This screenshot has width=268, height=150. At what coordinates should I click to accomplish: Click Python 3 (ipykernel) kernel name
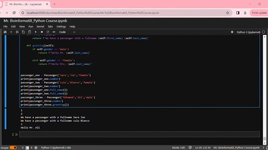pyautogui.click(x=248, y=32)
